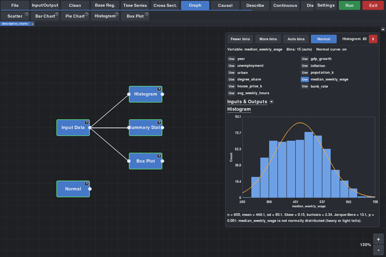The image size is (386, 257).
Task: Close the Histogram #2 panel
Action: tap(373, 39)
